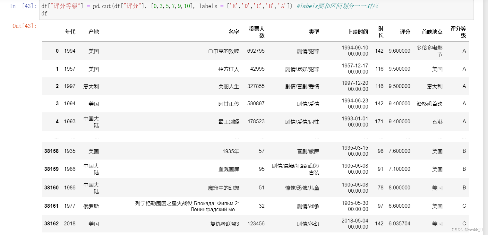The image size is (488, 235).
Task: Click vote count 580897
Action: 256,104
